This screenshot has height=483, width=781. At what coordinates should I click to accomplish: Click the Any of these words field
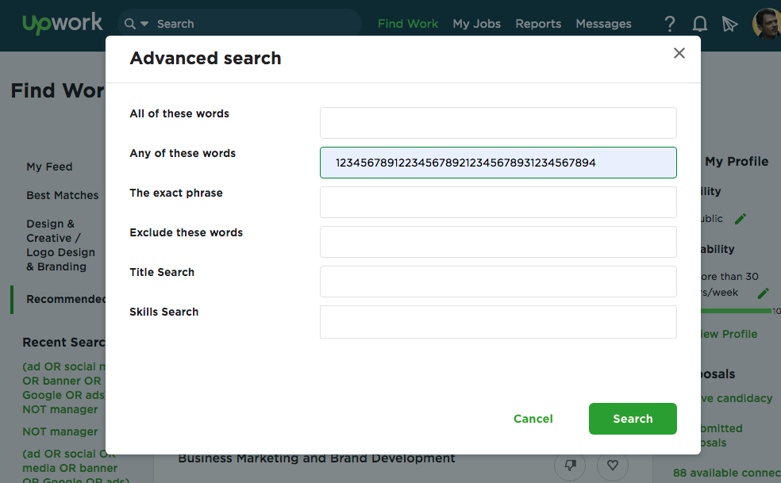[498, 163]
